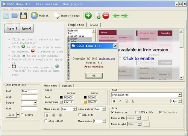Select Blocks in the templates list
This screenshot has height=136, width=188.
tap(72, 41)
